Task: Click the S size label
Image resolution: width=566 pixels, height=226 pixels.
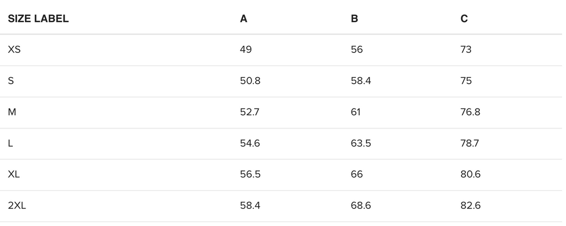Action: (x=11, y=81)
